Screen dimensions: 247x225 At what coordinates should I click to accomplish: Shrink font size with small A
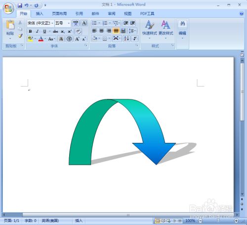pyautogui.click(x=84, y=39)
